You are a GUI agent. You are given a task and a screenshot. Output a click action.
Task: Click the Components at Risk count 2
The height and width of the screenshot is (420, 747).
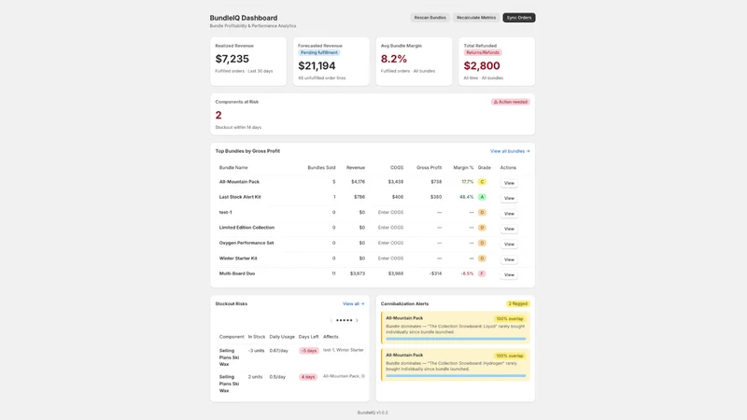tap(218, 115)
